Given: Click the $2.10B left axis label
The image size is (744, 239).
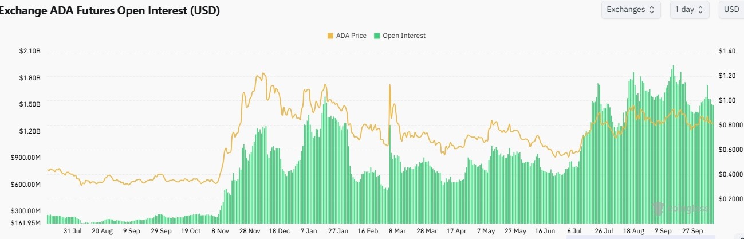Looking at the screenshot, I should [x=30, y=52].
